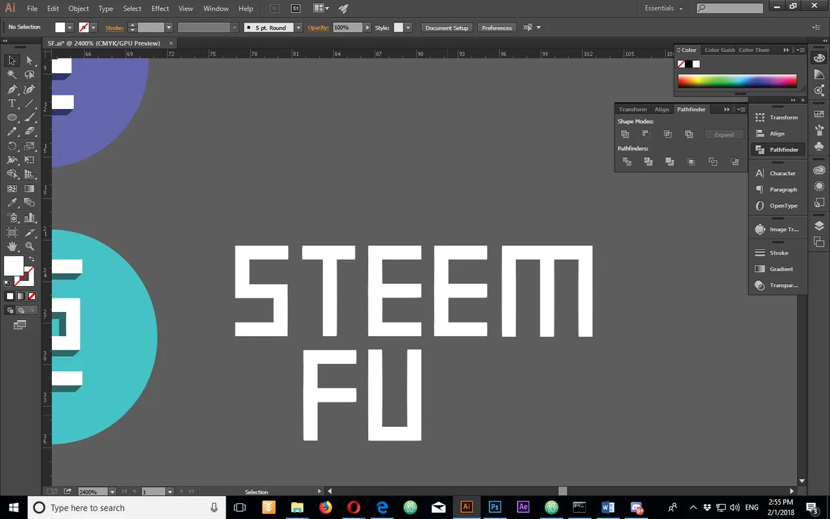Select the Zoom magnifier tool

29,247
